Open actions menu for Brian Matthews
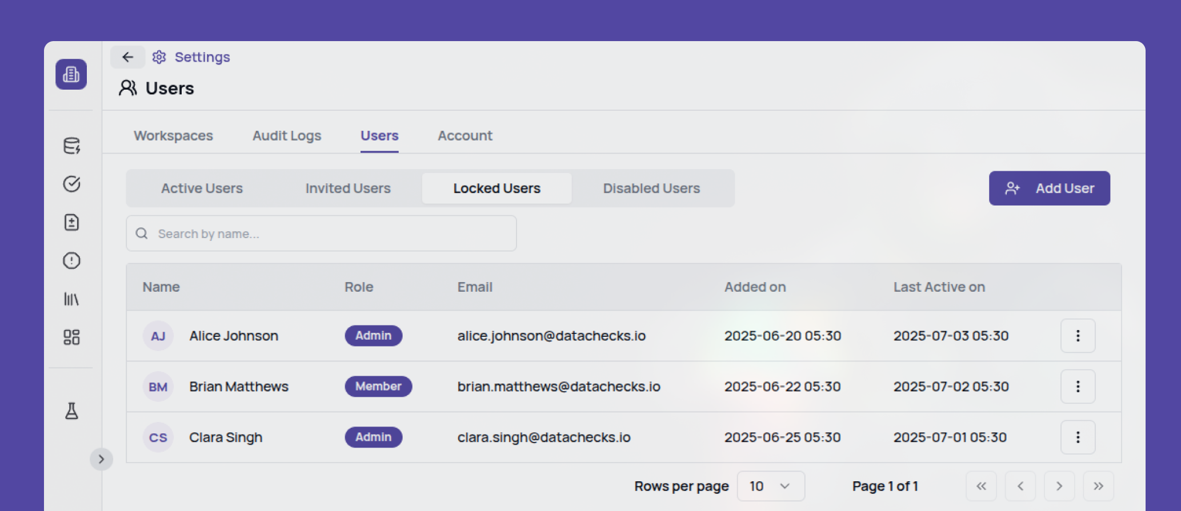Viewport: 1181px width, 511px height. (x=1078, y=387)
